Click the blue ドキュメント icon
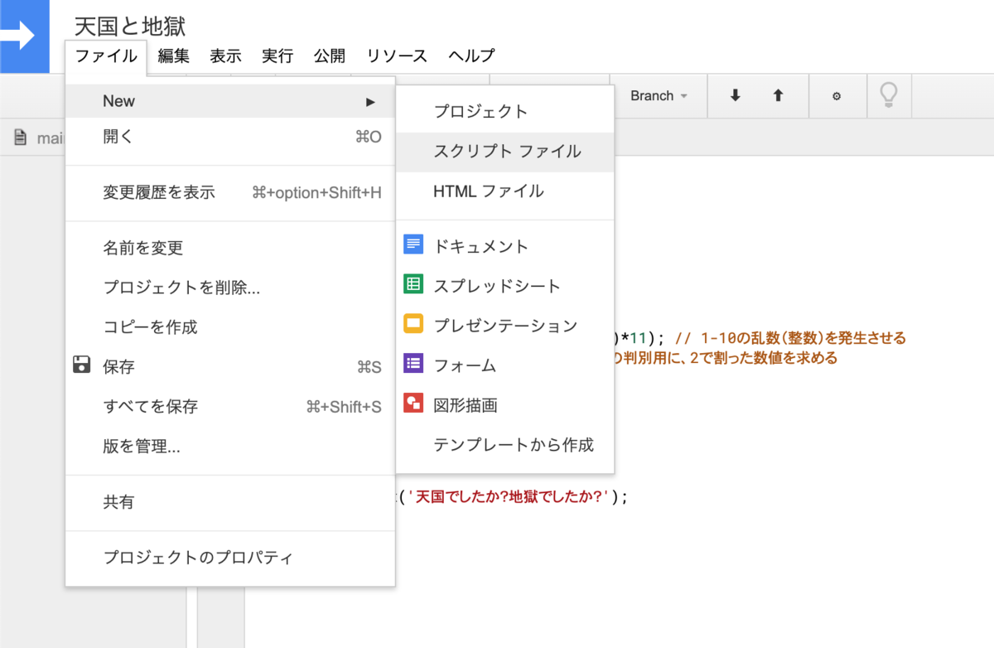The height and width of the screenshot is (648, 994). 413,244
